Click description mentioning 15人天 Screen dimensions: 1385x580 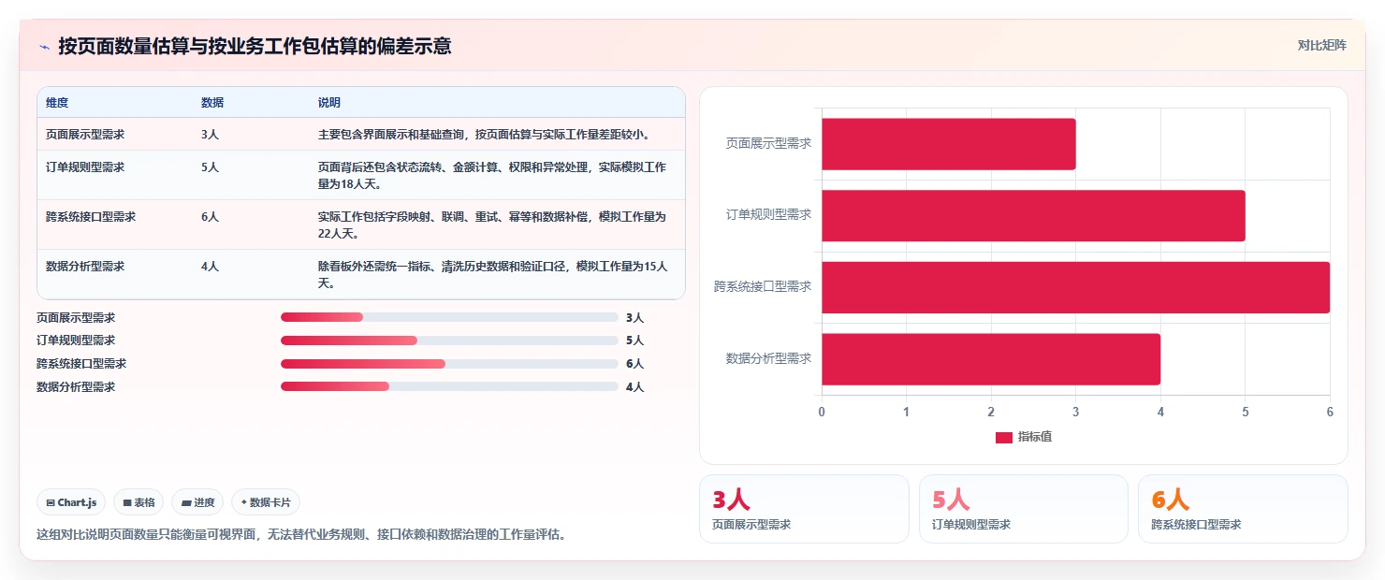(x=492, y=275)
